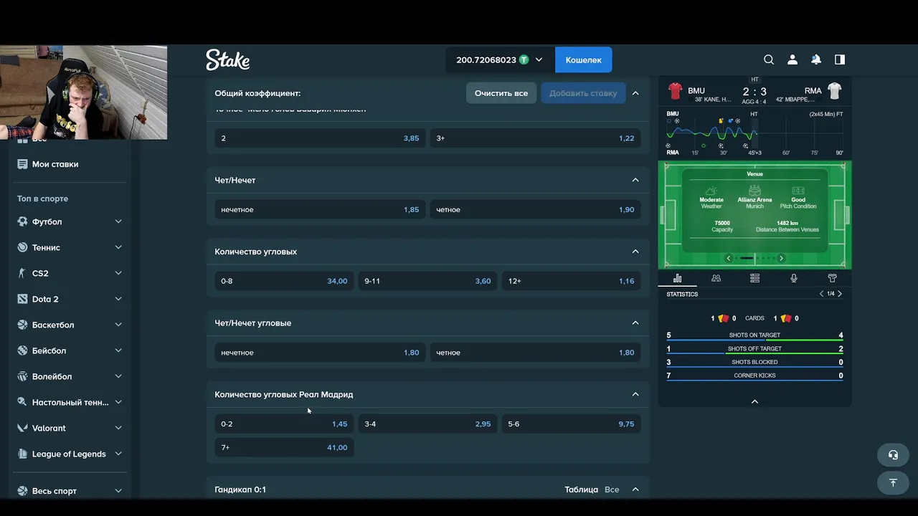
Task: Open the lineups people icon tab
Action: tap(716, 278)
